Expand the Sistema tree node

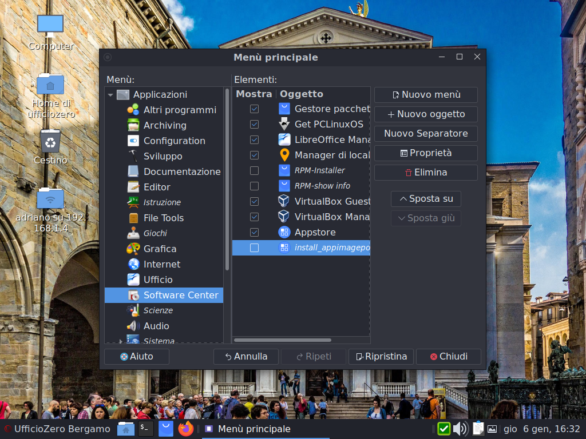point(121,341)
